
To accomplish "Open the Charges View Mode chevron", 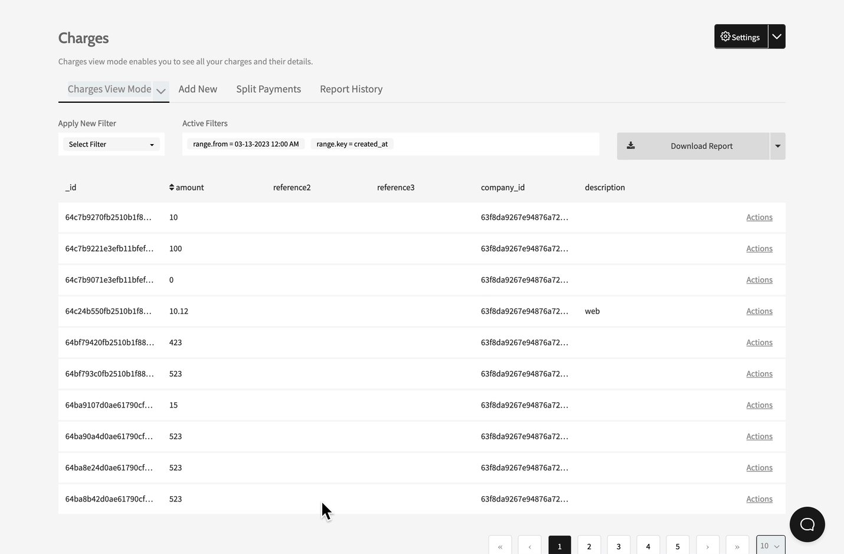I will 161,91.
